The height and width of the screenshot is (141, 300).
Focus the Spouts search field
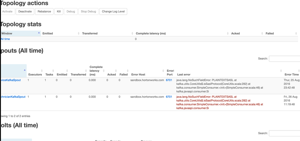284,59
